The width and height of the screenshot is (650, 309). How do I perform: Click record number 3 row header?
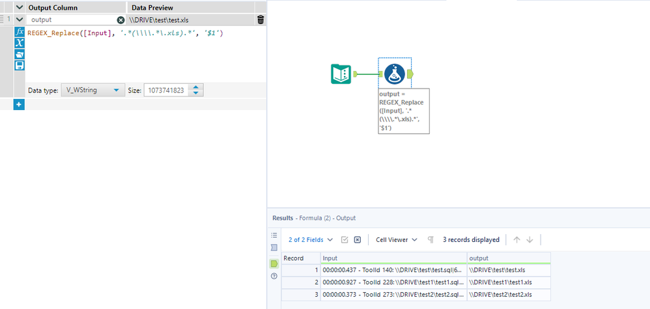(301, 295)
